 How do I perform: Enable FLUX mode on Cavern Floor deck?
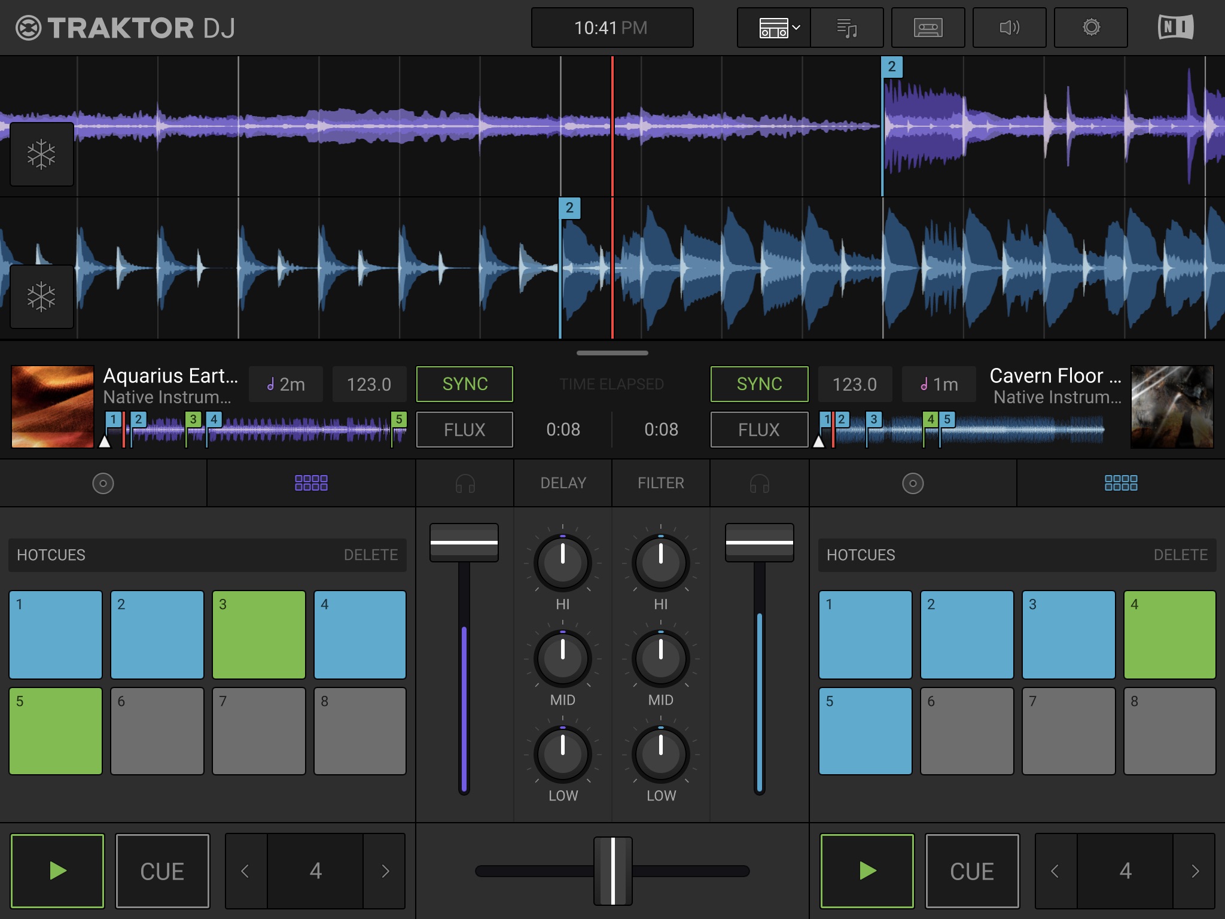tap(759, 430)
